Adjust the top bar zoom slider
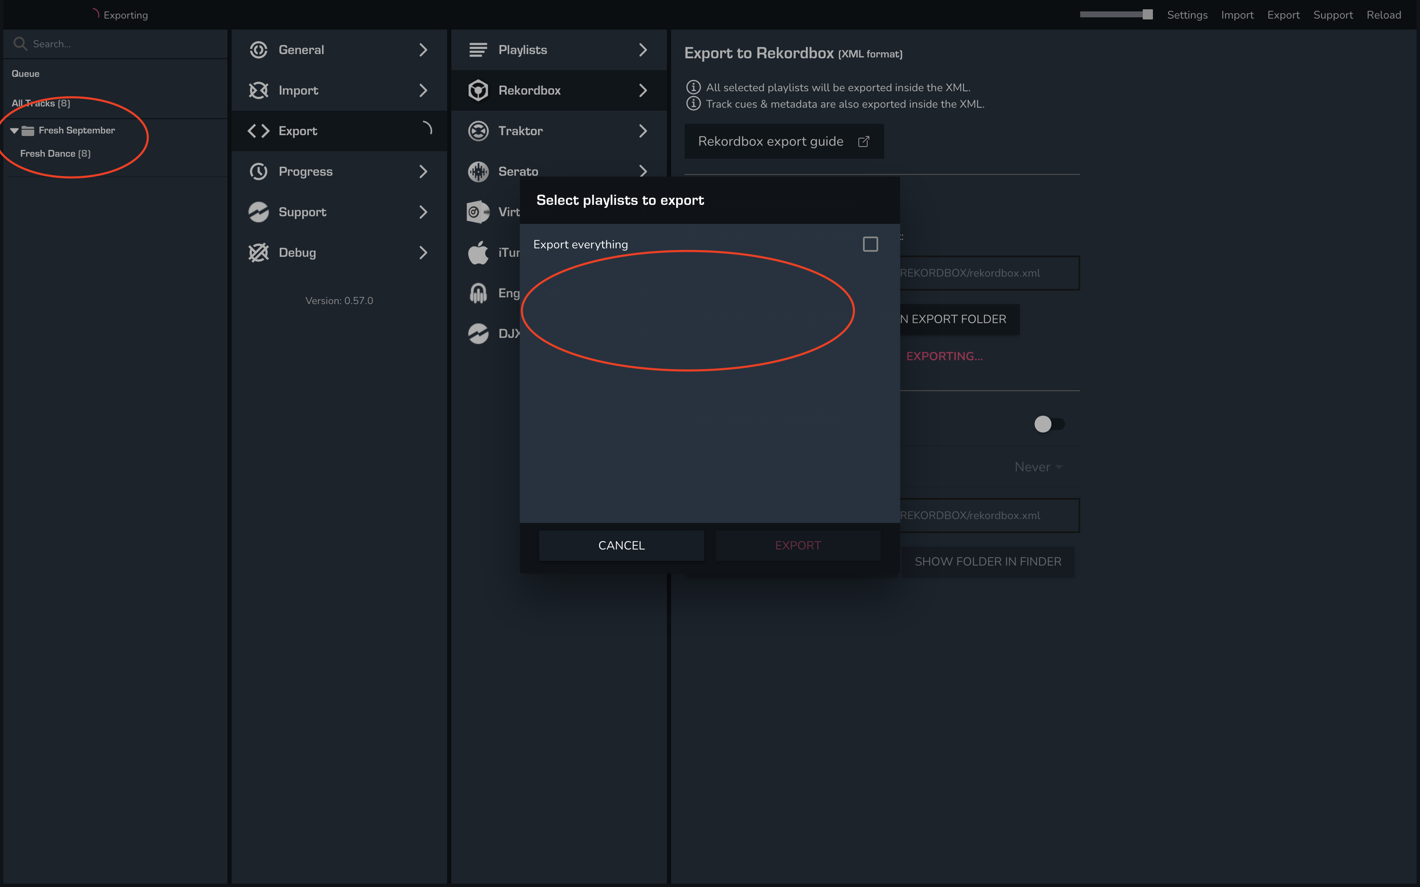The image size is (1420, 887). point(1147,15)
